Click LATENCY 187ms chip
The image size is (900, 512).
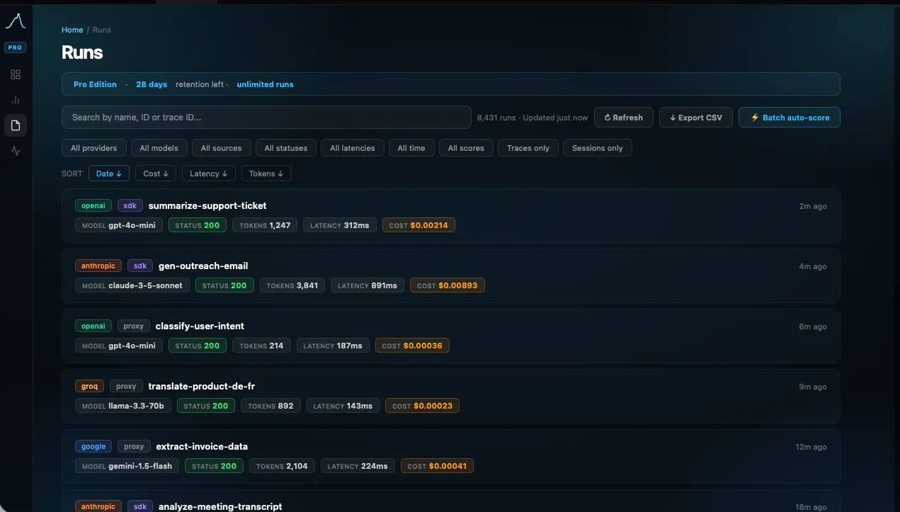[333, 346]
